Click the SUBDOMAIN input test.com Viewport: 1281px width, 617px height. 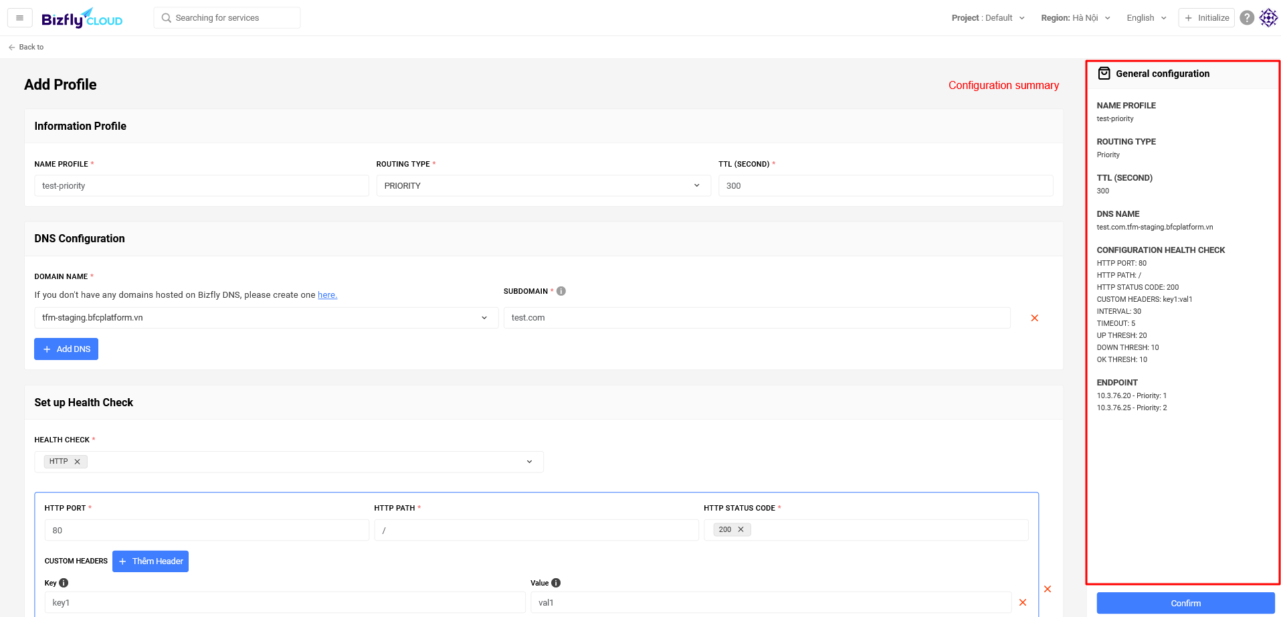pos(757,318)
